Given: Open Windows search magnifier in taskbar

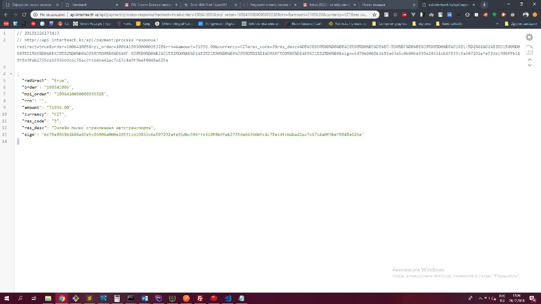Looking at the screenshot, I should coord(20,298).
